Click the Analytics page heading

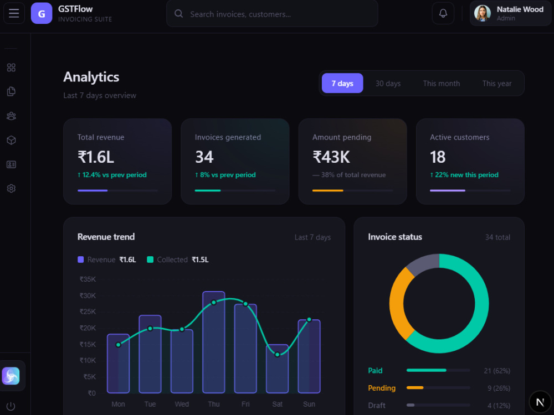click(91, 77)
